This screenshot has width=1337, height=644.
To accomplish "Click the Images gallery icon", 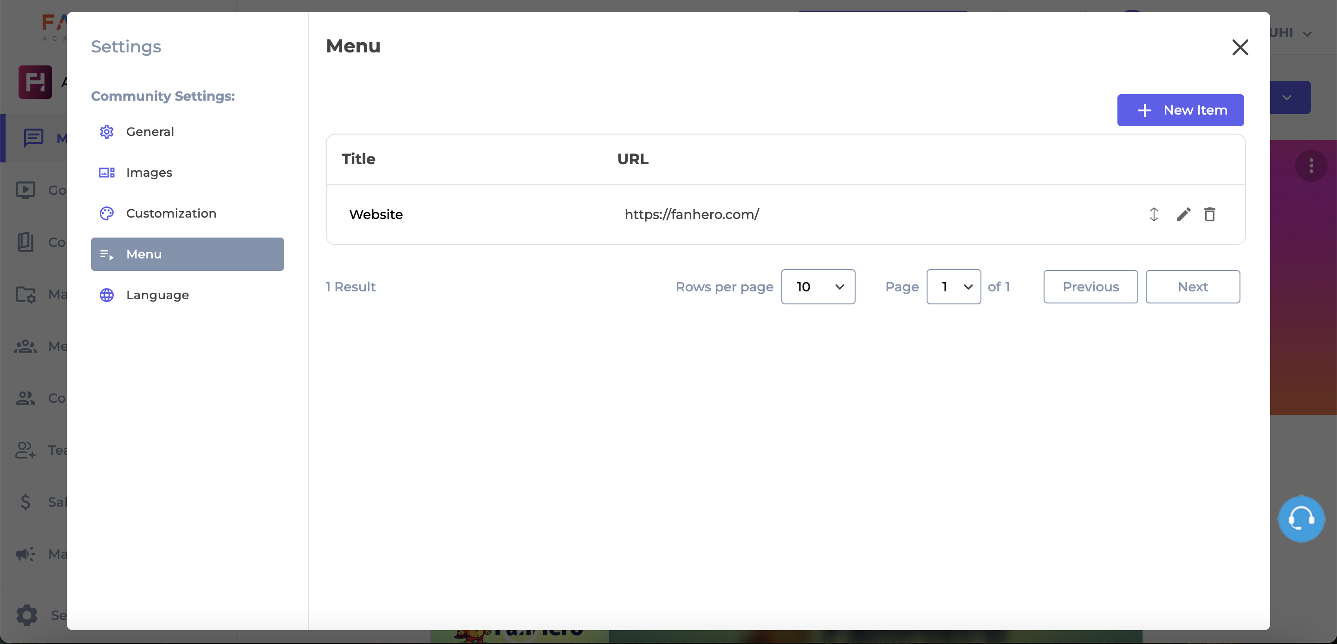I will [106, 173].
